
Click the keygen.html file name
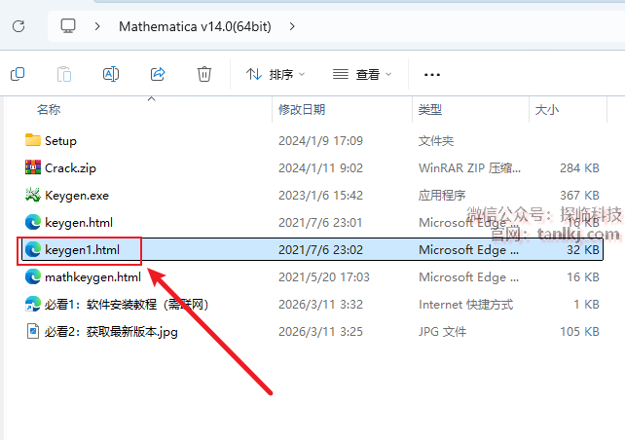click(x=79, y=223)
